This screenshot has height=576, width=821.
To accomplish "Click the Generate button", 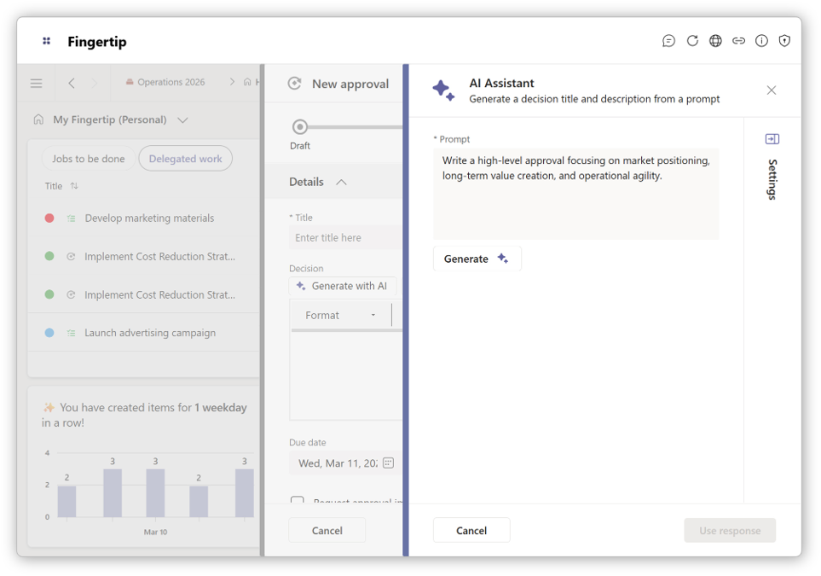I will tap(477, 259).
